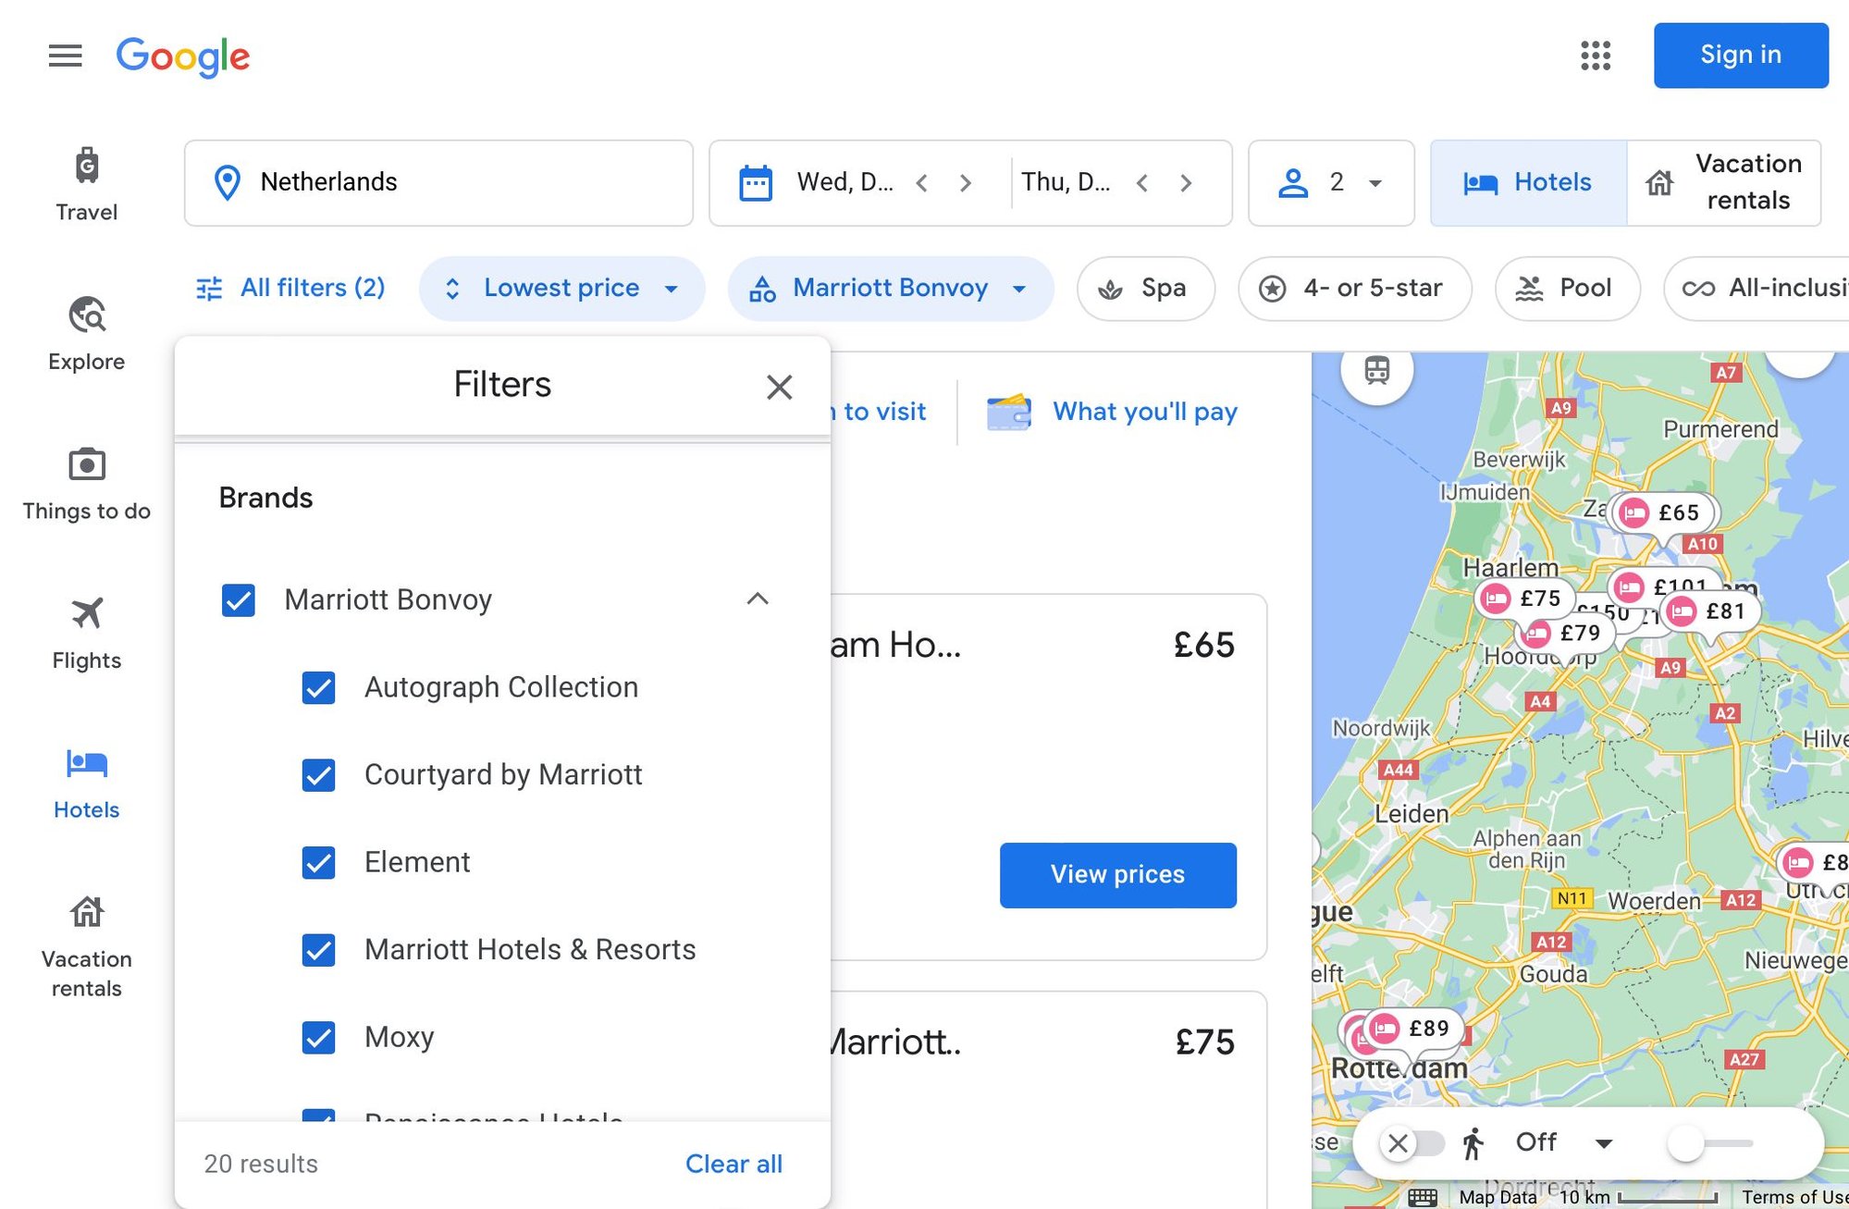
Task: Uncheck Courtyard by Marriott
Action: pos(318,775)
